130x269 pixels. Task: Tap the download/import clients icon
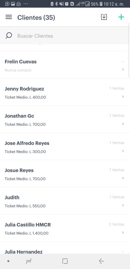[x=104, y=17]
